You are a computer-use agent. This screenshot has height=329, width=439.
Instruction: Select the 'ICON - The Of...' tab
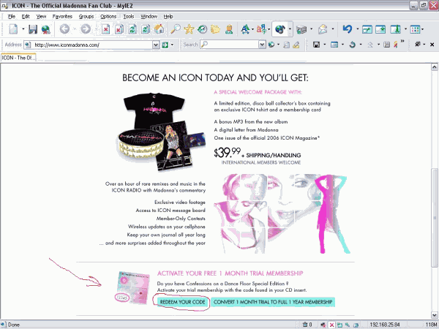18,58
